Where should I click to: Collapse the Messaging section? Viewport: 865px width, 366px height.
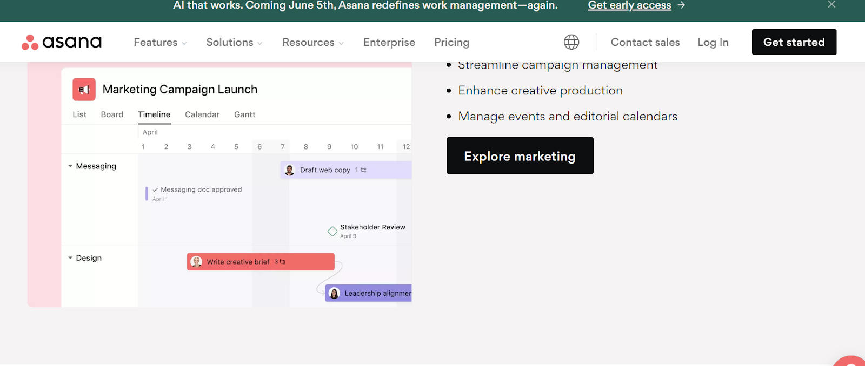point(70,166)
